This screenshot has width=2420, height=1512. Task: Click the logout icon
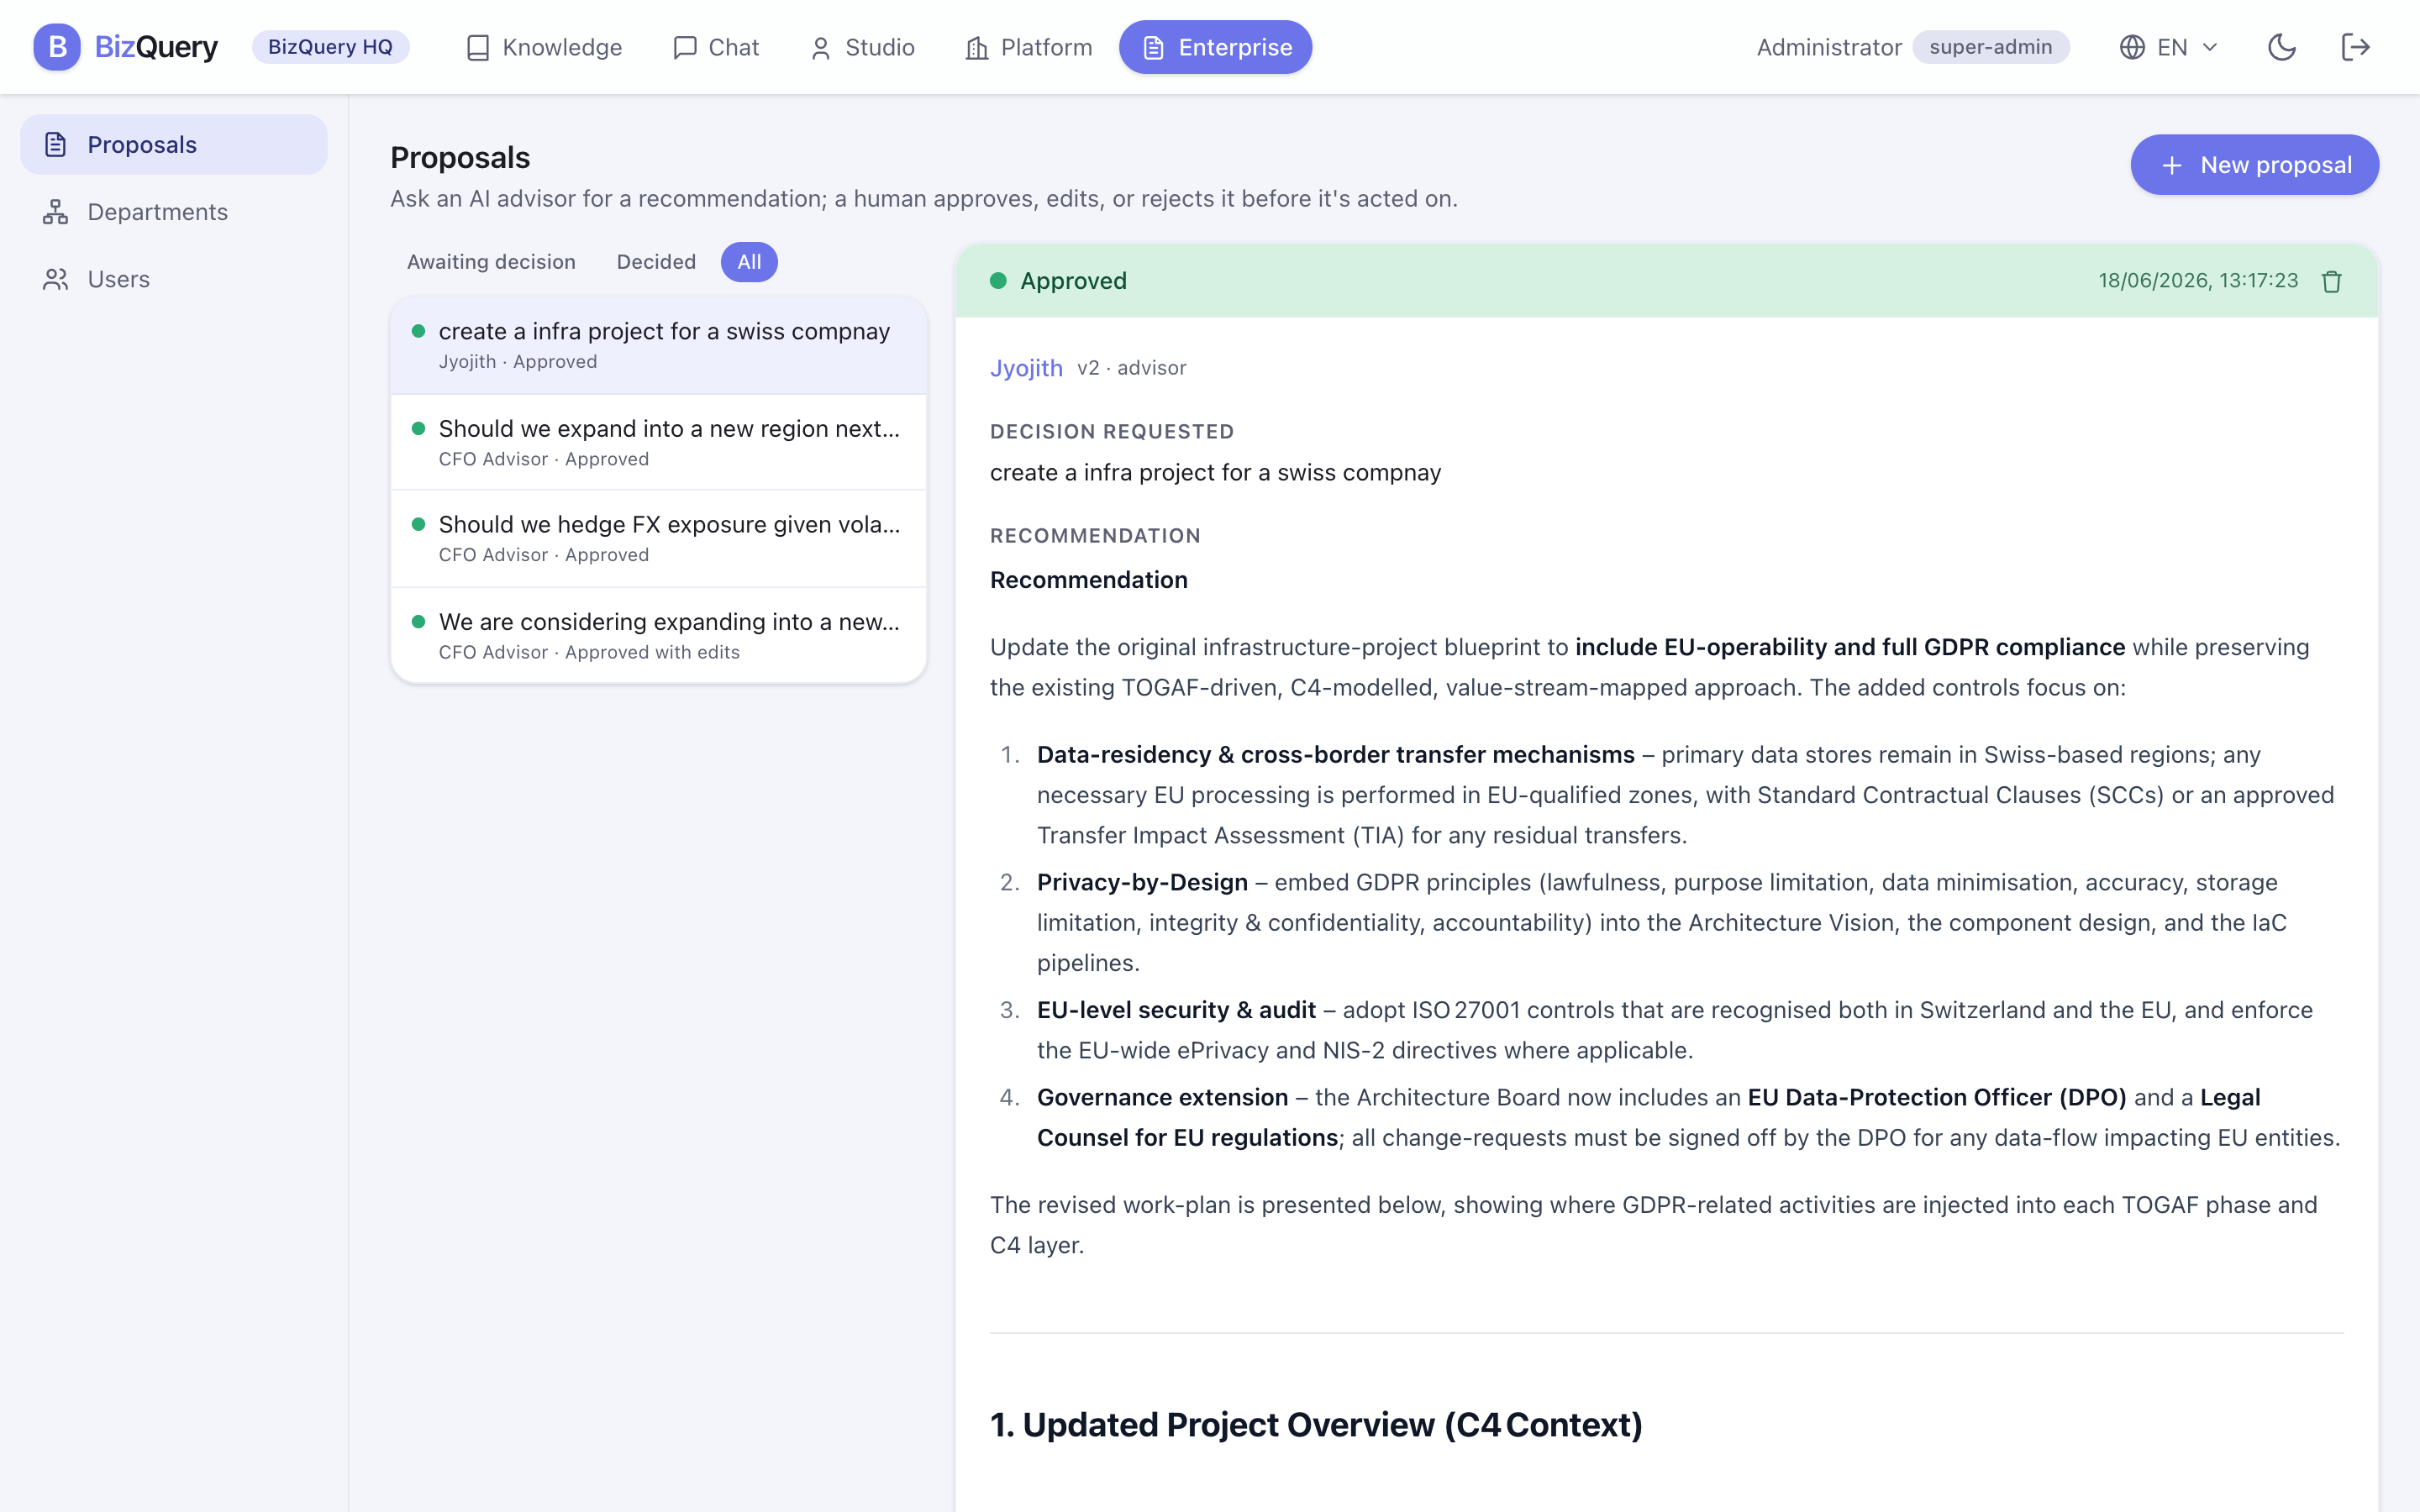(2356, 47)
